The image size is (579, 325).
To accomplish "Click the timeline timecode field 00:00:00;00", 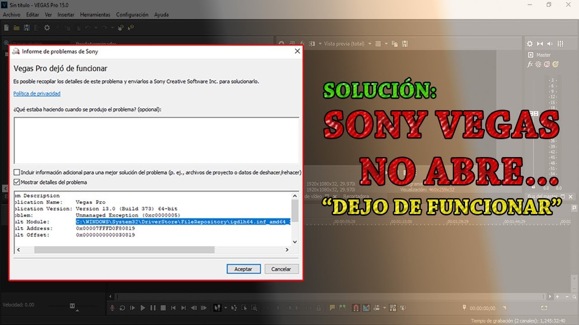I will point(483,308).
